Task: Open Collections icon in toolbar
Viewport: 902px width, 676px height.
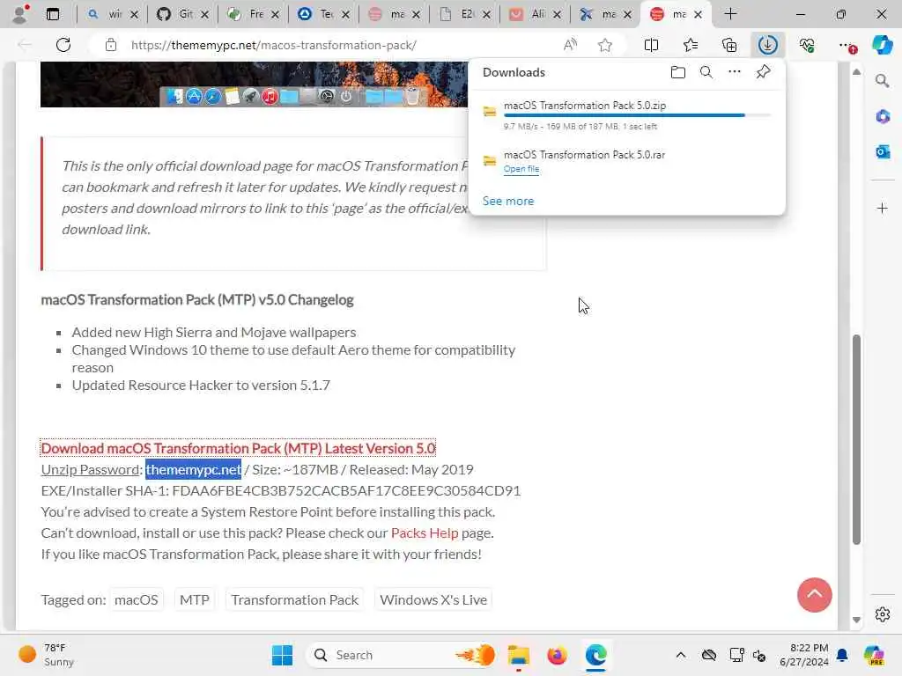Action: [729, 45]
